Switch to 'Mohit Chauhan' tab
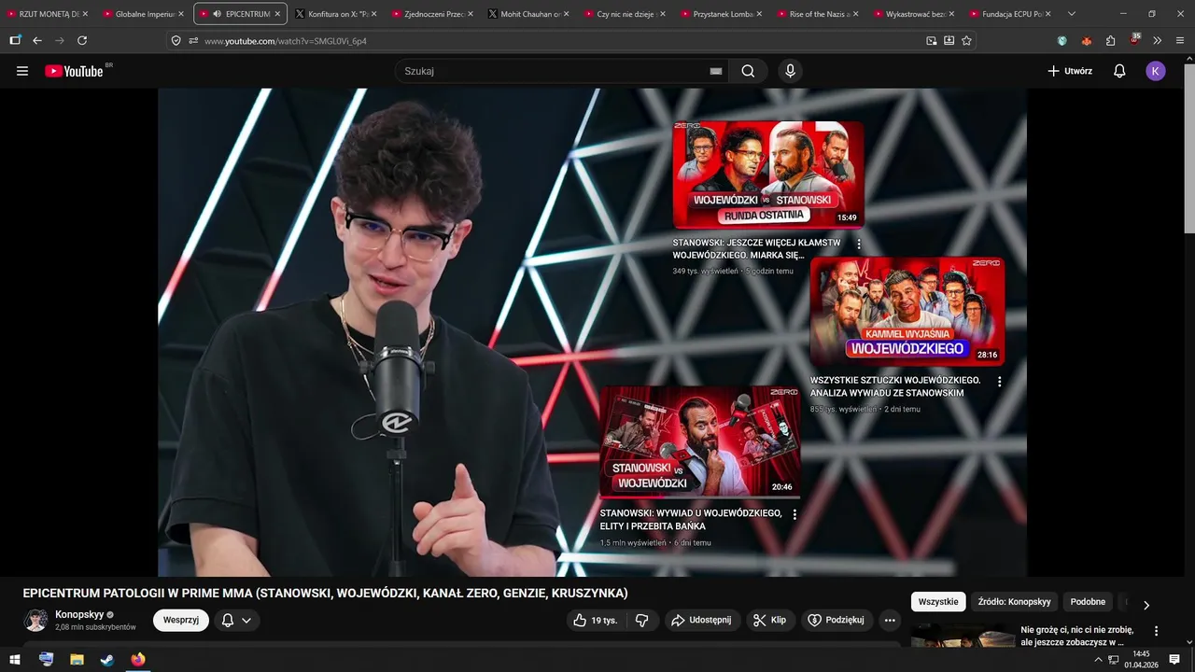Screen dimensions: 1195x672 [x=529, y=14]
